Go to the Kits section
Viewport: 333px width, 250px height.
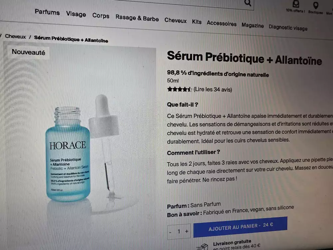click(197, 22)
